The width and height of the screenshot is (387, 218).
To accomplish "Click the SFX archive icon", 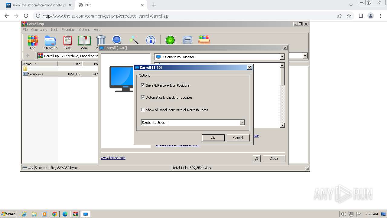I will [x=204, y=40].
